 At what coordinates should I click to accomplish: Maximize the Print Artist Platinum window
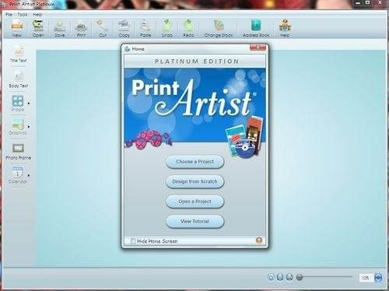(x=368, y=2)
